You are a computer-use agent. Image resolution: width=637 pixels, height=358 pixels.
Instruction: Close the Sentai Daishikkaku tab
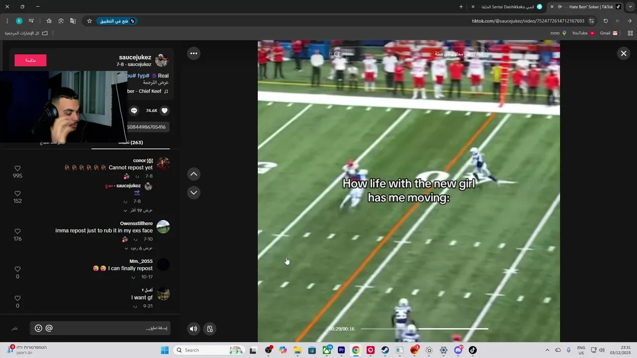473,6
